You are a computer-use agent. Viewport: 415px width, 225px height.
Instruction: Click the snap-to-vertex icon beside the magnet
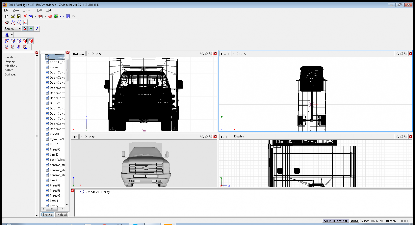[13, 23]
